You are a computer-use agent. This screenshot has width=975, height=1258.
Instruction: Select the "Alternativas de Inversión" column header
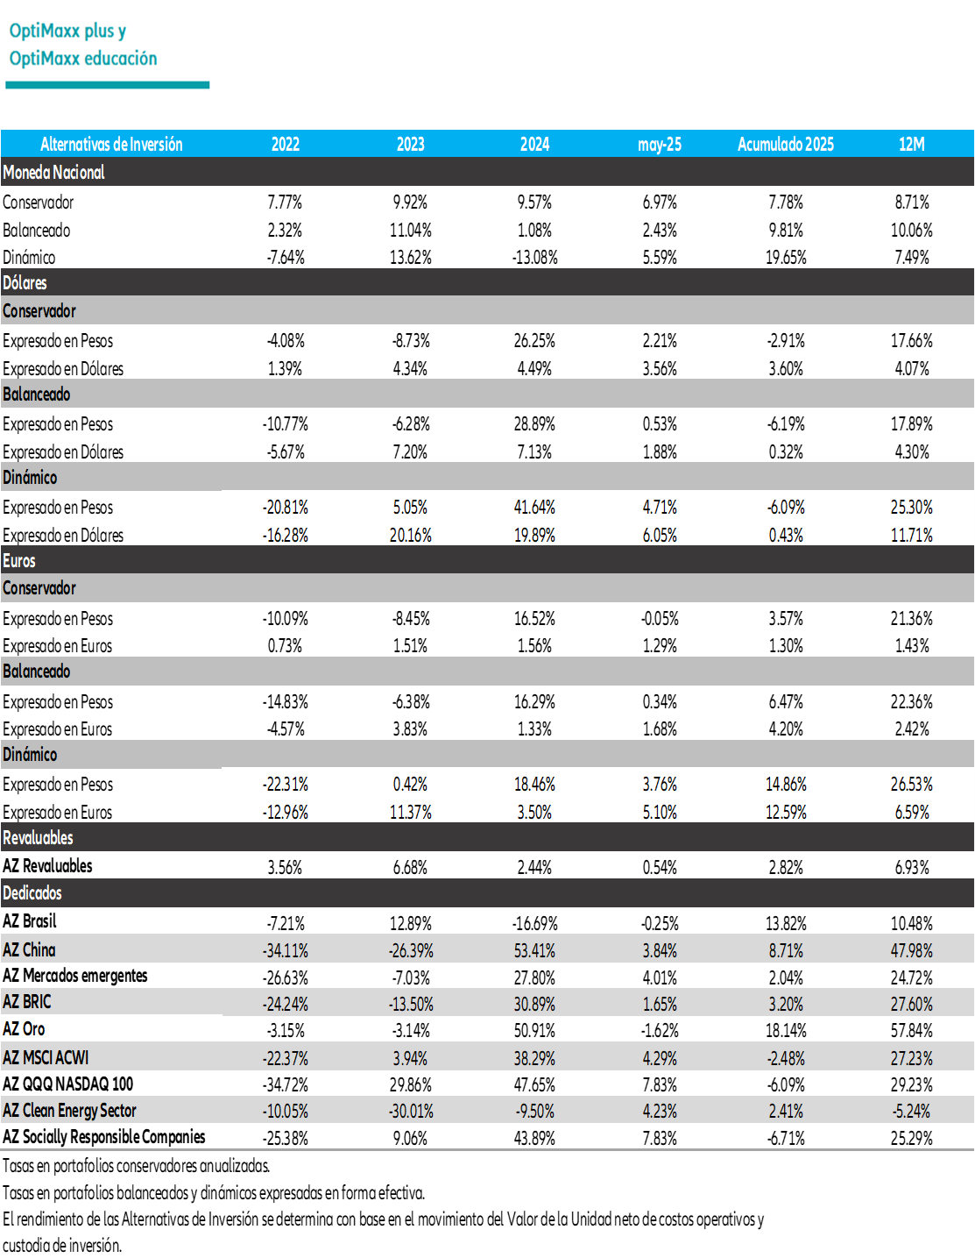111,145
